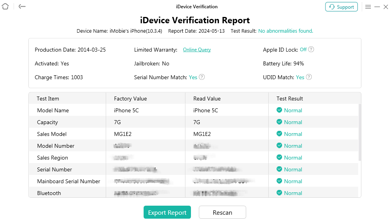Image resolution: width=389 pixels, height=223 pixels.
Task: Click factory value iPhone 5C
Action: point(126,110)
